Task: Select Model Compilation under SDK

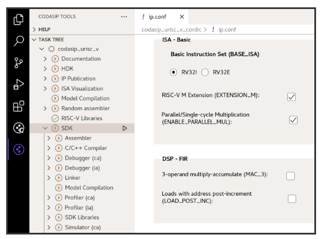Action: [89, 188]
